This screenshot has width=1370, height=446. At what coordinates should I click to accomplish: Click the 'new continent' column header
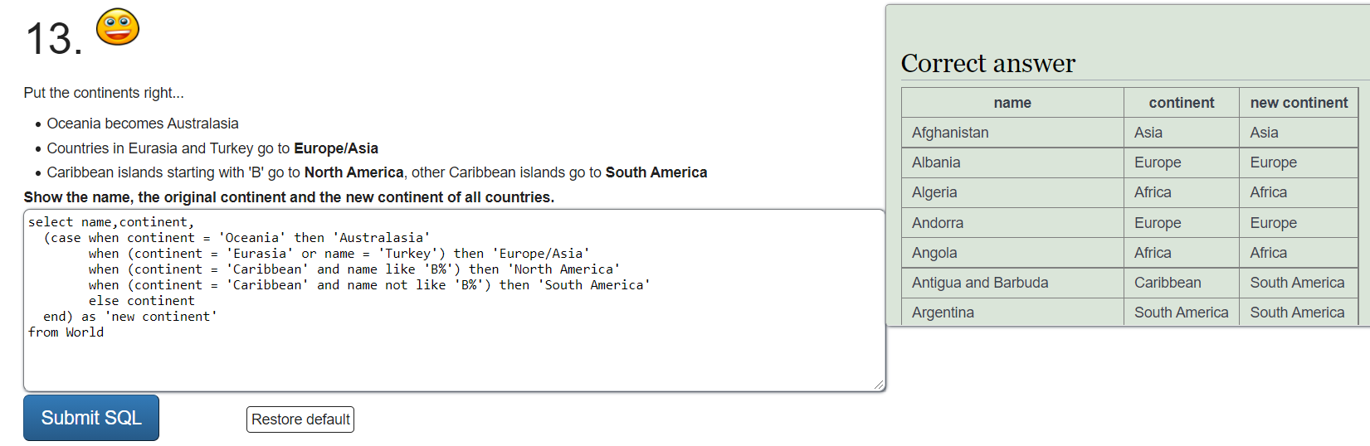point(1299,103)
